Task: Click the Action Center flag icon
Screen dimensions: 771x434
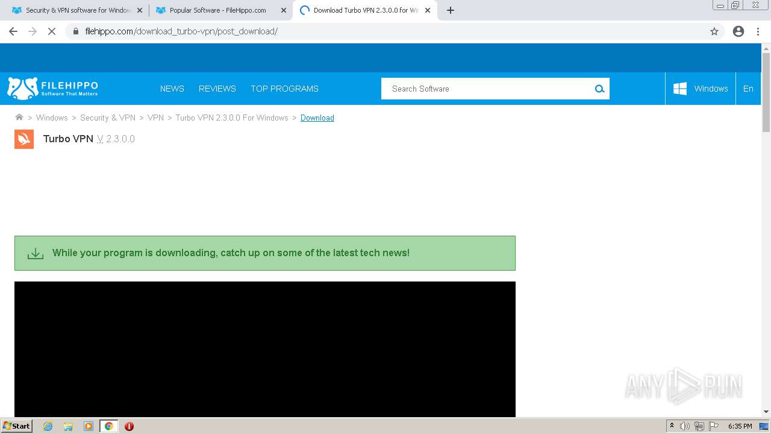Action: tap(714, 426)
